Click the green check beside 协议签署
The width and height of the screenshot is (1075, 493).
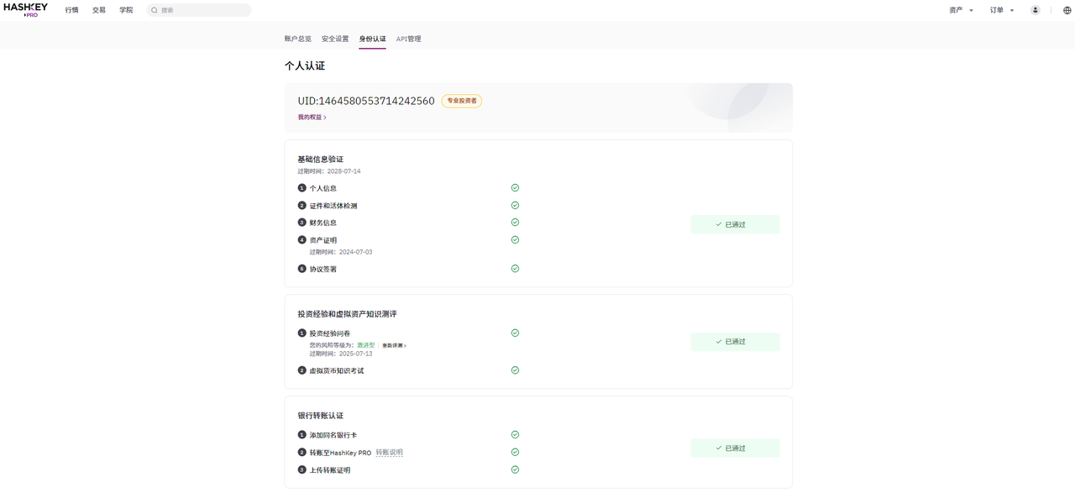pyautogui.click(x=515, y=269)
